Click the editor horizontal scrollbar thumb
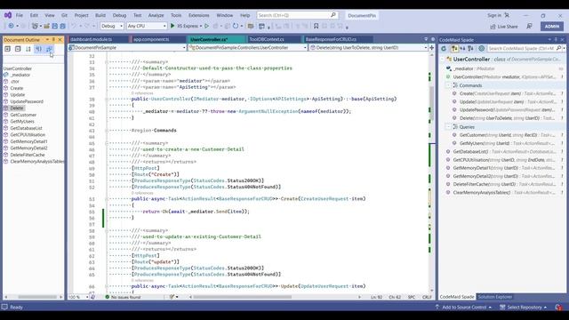 coord(243,297)
